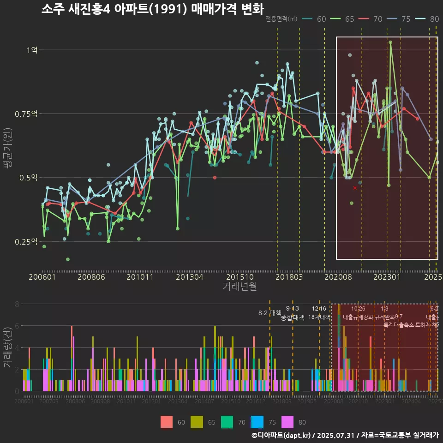Viewport: 443px width, 443px height.
Task: Click the green 70 swatch in bottom legend
Action: 227,422
